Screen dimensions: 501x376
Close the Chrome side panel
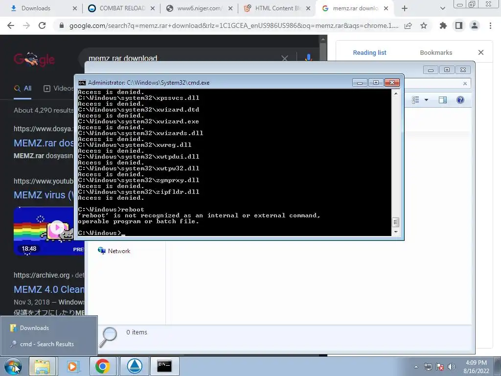click(x=481, y=52)
